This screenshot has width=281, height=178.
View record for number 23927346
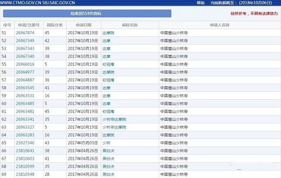pos(25,142)
